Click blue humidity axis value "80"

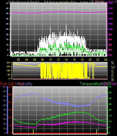click(4, 96)
